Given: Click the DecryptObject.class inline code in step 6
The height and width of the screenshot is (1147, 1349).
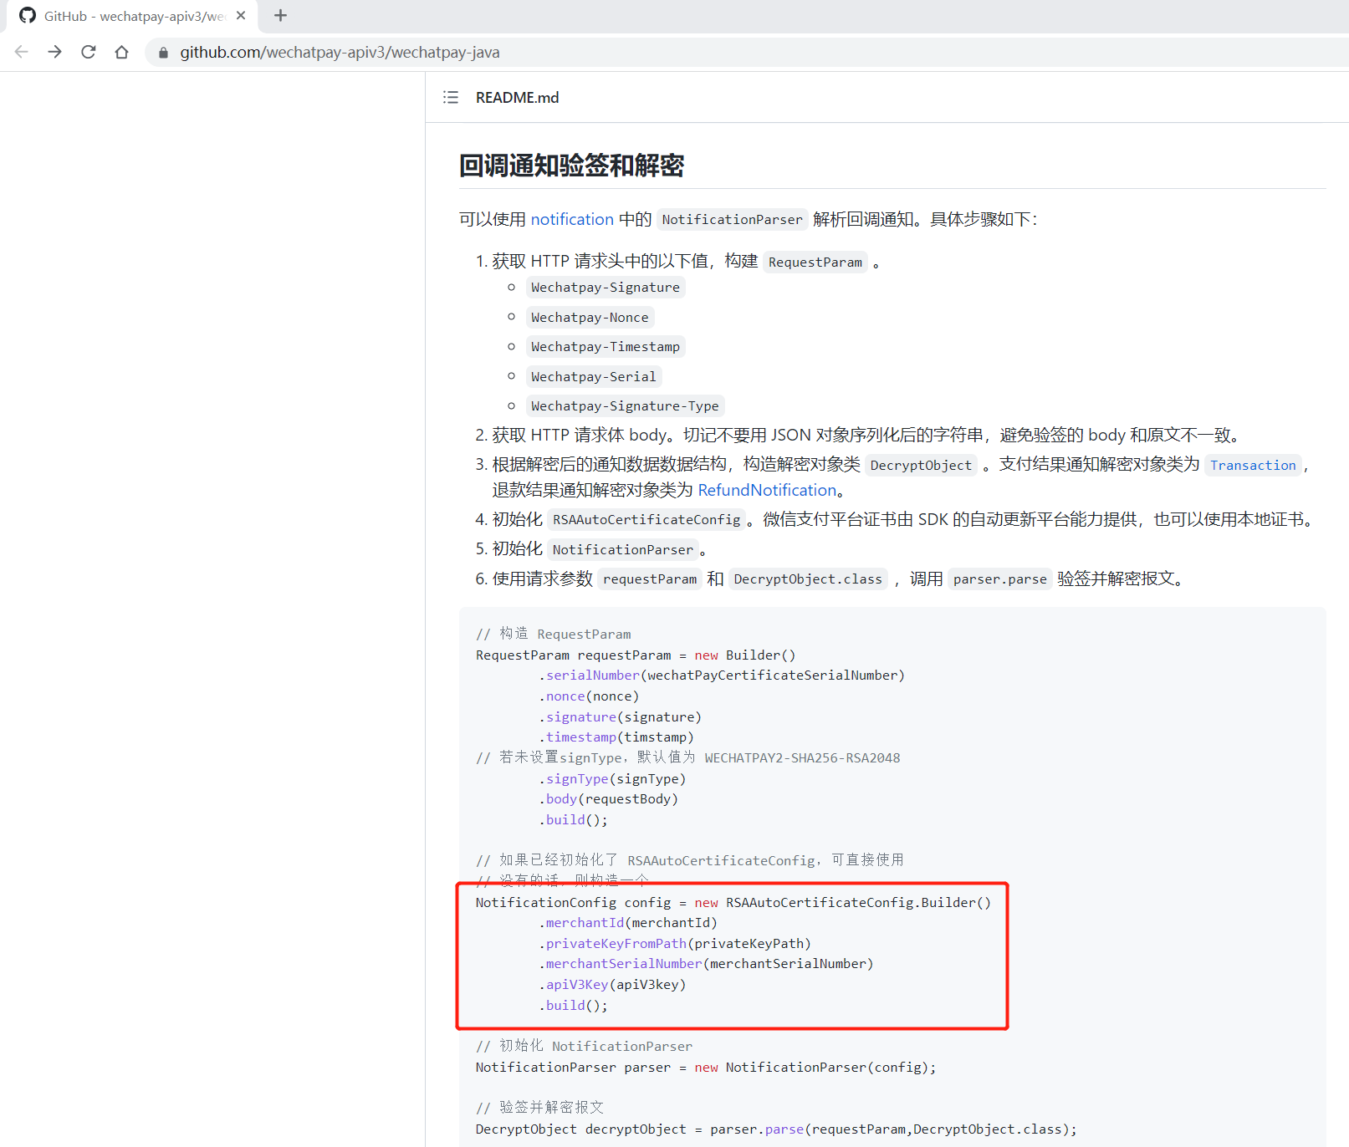Looking at the screenshot, I should tap(808, 579).
